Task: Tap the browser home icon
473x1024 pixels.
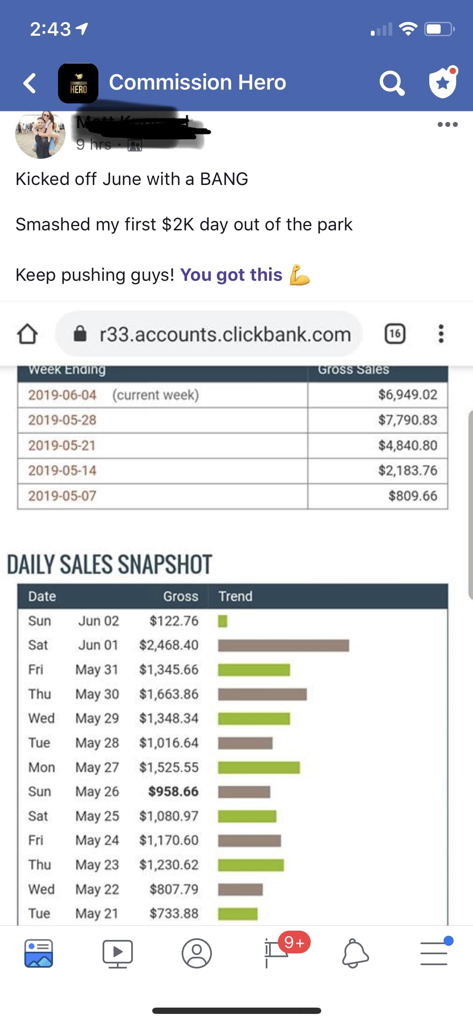Action: pyautogui.click(x=27, y=334)
